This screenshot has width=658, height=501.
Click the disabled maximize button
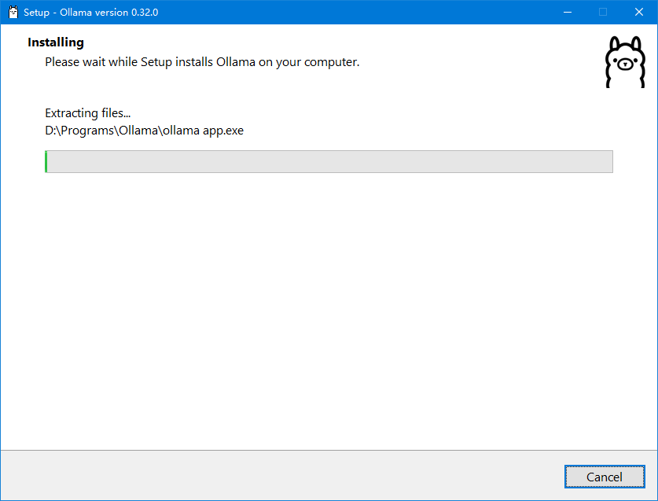[603, 12]
